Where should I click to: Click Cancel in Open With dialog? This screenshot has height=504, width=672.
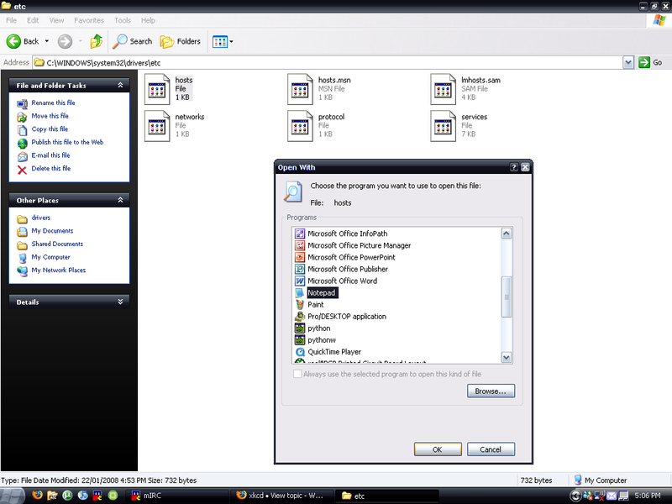pos(491,449)
